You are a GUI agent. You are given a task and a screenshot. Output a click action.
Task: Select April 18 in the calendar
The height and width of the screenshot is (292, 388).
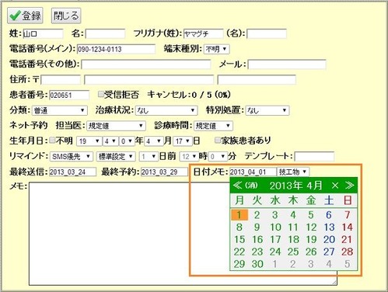click(293, 239)
